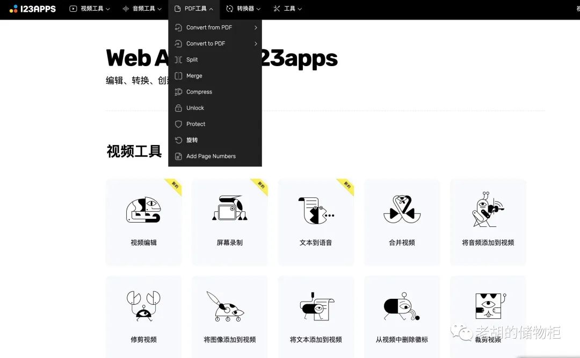
Task: Click the utilities crossed-tools icon in navbar
Action: point(277,9)
